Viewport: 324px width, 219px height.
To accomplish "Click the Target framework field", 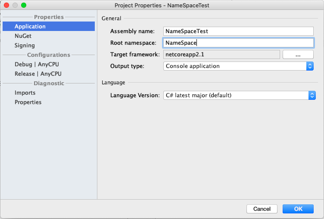I will 221,54.
